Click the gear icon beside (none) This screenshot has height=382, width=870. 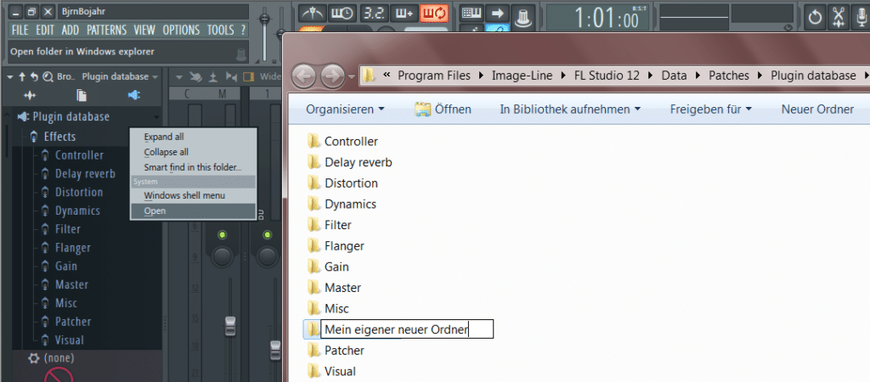[34, 358]
